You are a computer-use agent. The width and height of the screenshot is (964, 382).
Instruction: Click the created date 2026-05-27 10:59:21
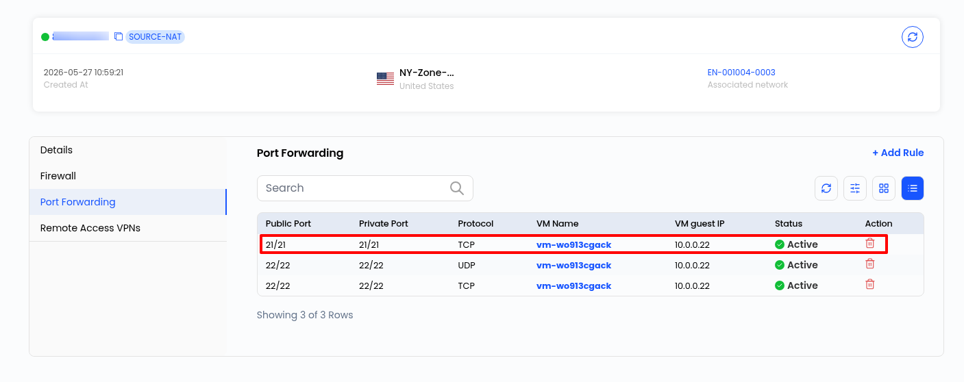(x=84, y=73)
